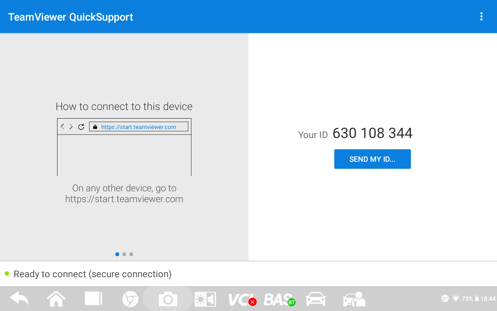Tap the start.teamviewer.com address bar illustration
Image resolution: width=497 pixels, height=311 pixels.
click(x=139, y=127)
